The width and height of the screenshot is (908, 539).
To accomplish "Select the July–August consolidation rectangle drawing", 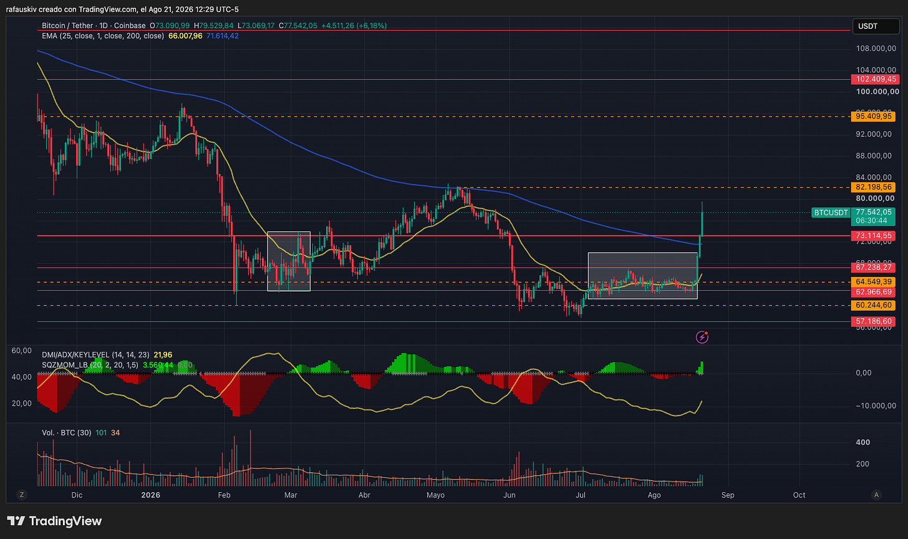I will 642,276.
